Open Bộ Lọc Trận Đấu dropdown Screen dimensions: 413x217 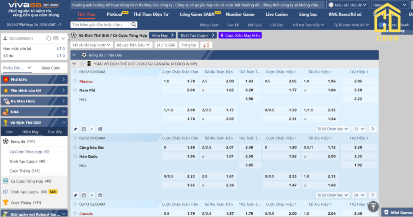coord(133,45)
